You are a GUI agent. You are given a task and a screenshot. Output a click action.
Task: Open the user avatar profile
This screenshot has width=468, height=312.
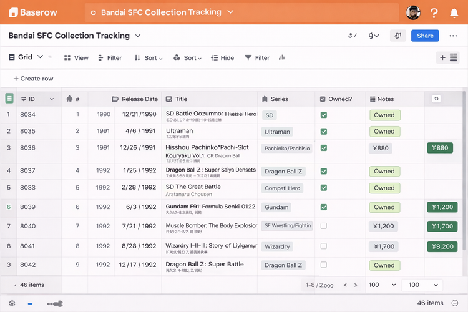pos(413,12)
